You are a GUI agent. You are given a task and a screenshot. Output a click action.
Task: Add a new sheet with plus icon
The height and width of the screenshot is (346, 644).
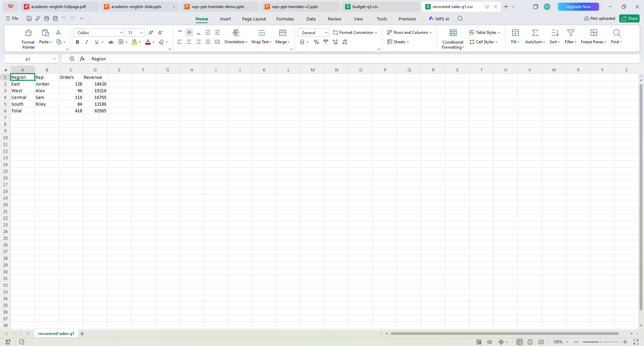point(82,334)
